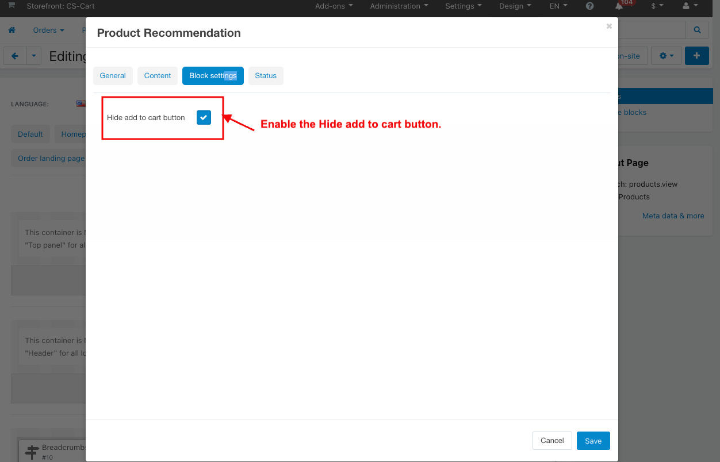Click the Save button
The height and width of the screenshot is (462, 720).
click(593, 441)
